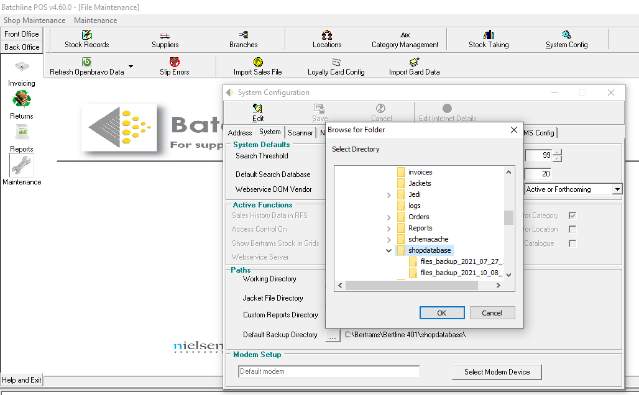Cancel the Browse for Folder dialog
The image size is (639, 395).
(x=492, y=313)
